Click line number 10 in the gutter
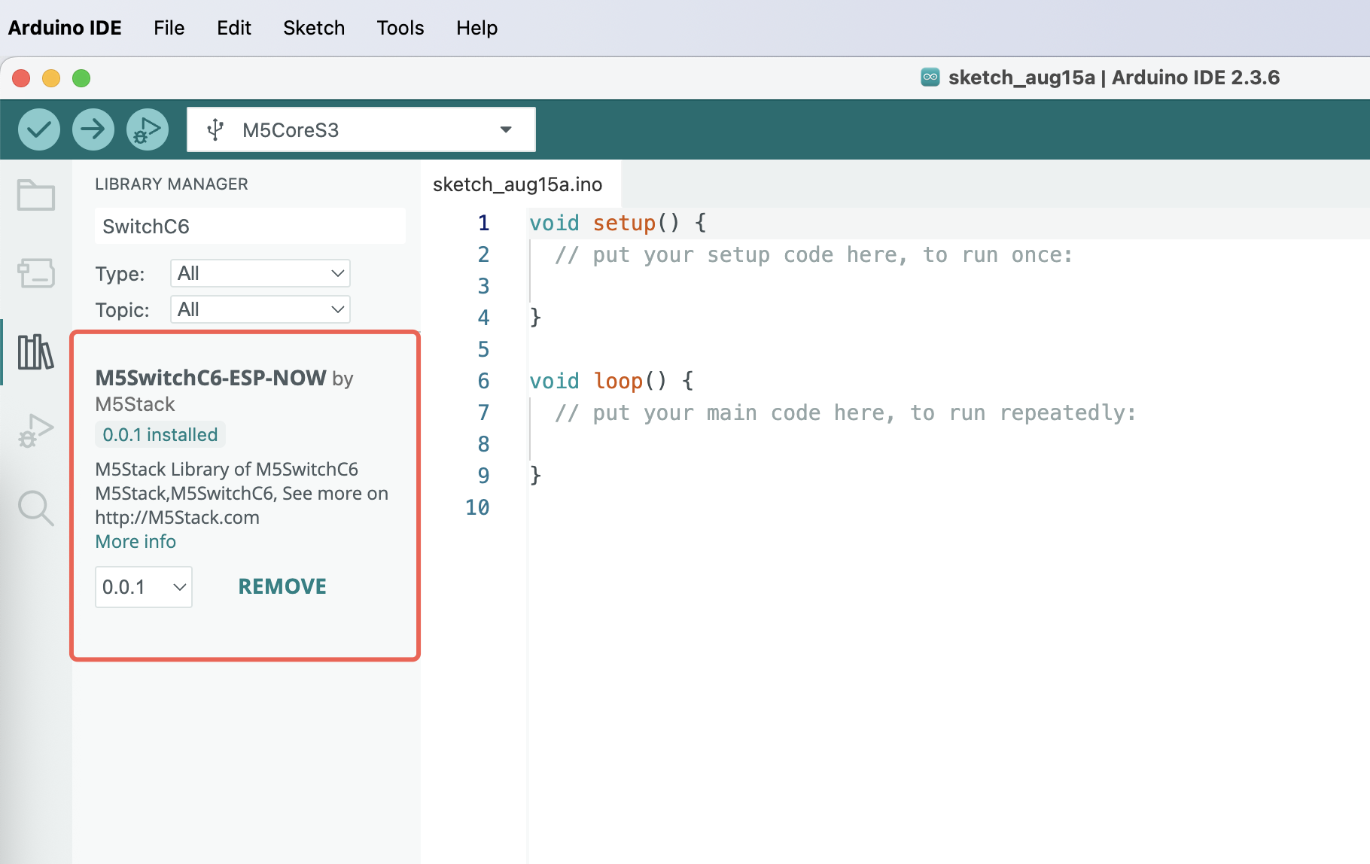 pyautogui.click(x=477, y=507)
